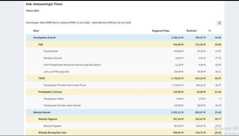The width and height of the screenshot is (239, 136).
Task: Click the Belanja Barang dan Jasa row
Action: pos(124,133)
